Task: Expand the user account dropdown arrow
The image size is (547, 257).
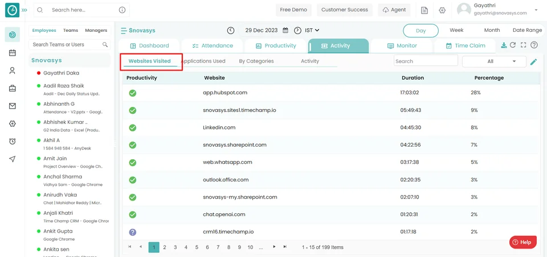Action: click(536, 10)
